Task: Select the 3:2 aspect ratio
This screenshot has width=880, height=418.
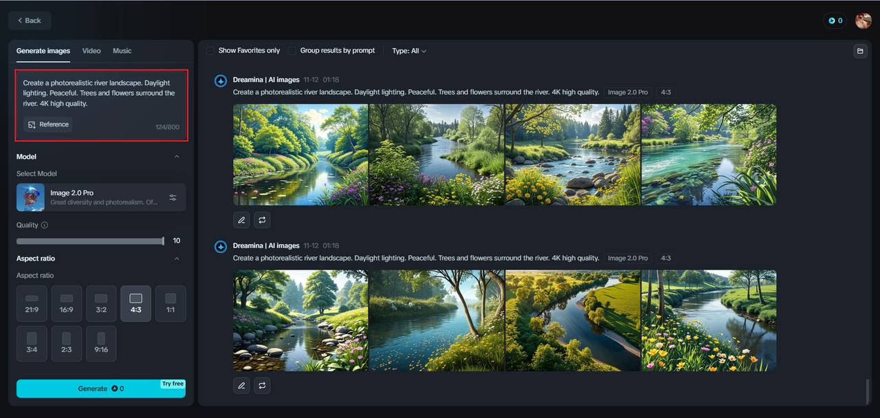Action: pyautogui.click(x=101, y=303)
